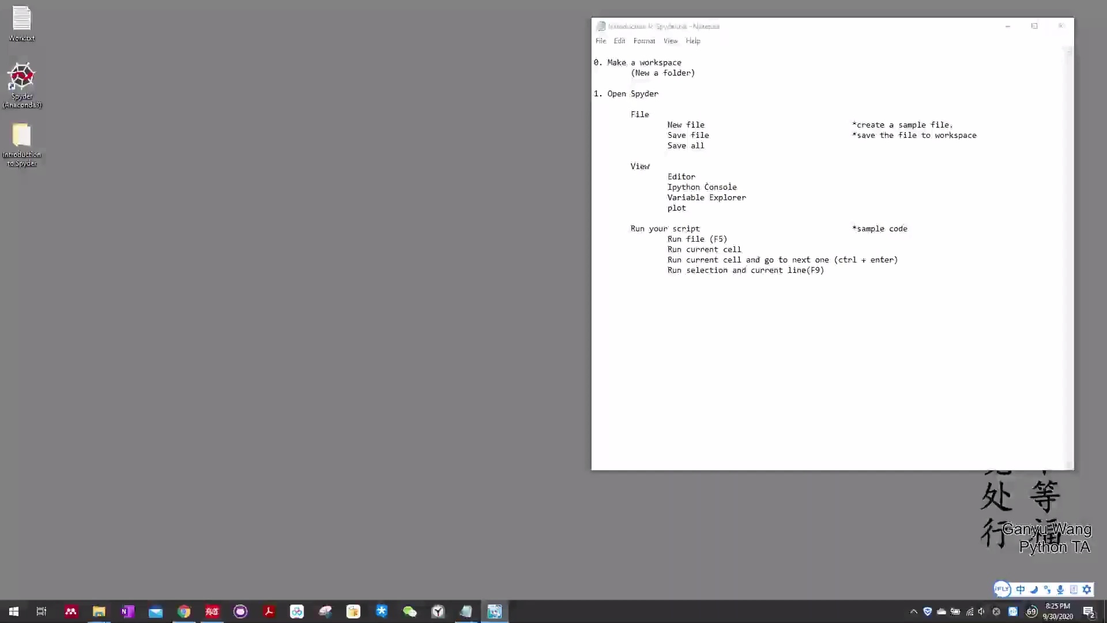
Task: Launch Adobe Acrobat from the taskbar
Action: coord(269,611)
